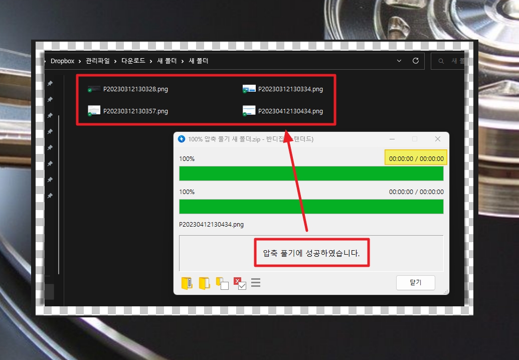Click the upper green progress bar
519x360 pixels.
coord(311,173)
